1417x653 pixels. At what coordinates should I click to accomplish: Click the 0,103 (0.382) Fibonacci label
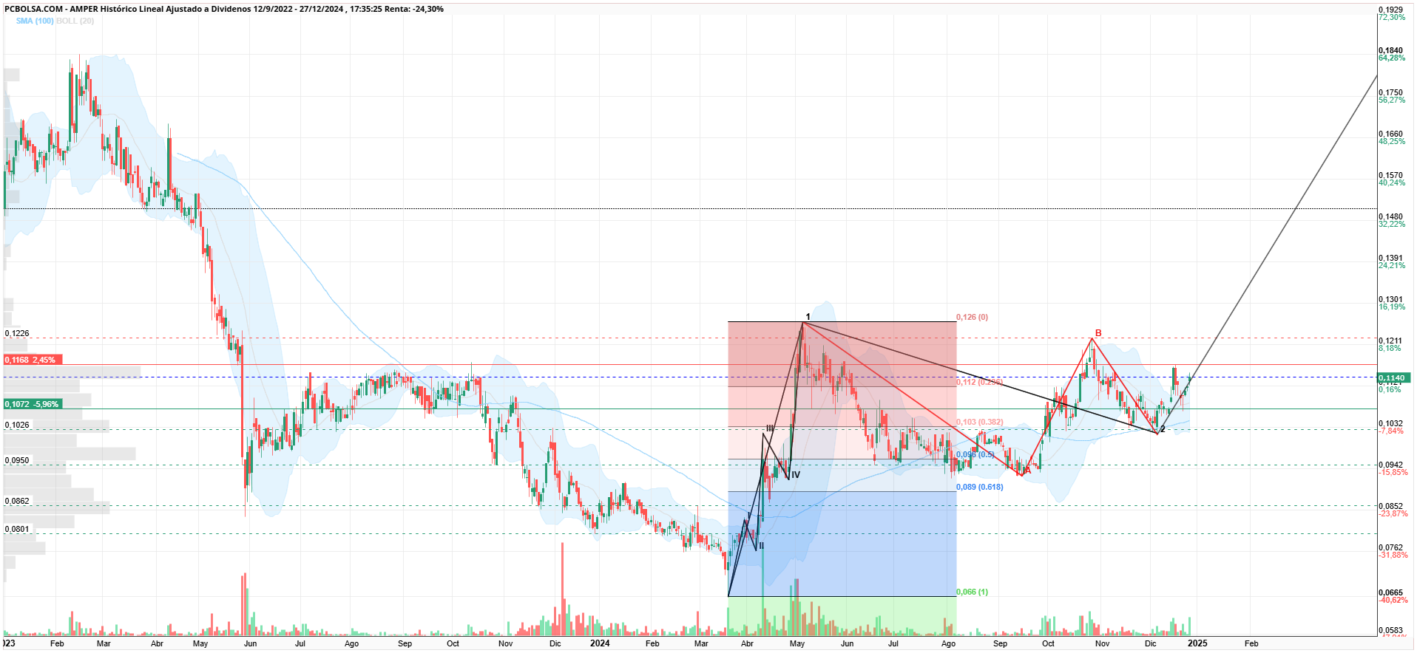[979, 422]
